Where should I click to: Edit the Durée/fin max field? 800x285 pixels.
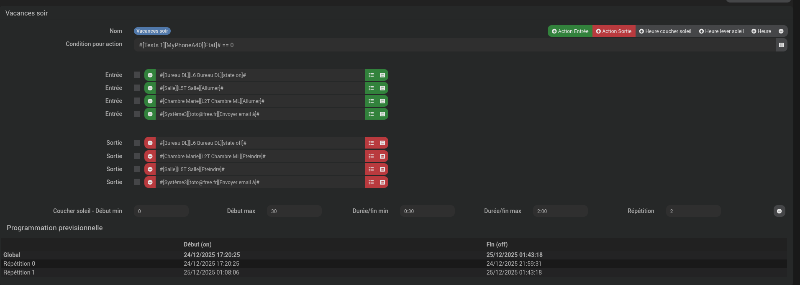[x=560, y=211]
